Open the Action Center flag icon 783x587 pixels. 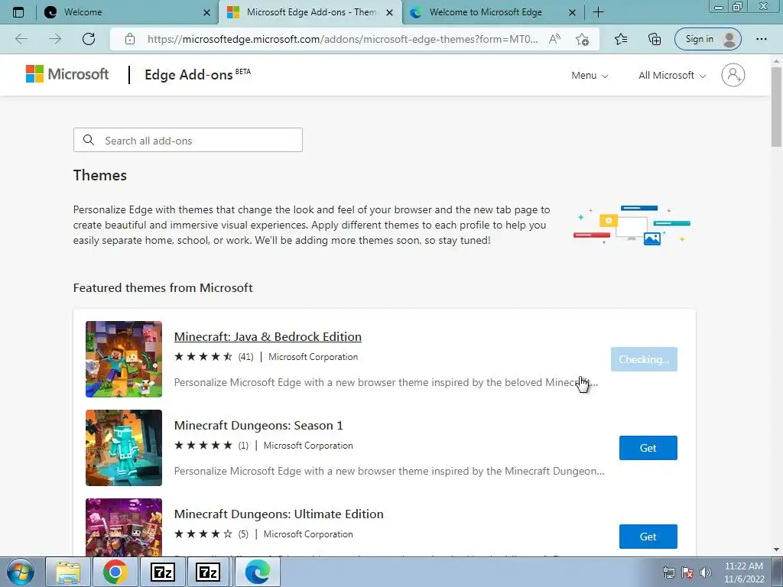point(687,572)
